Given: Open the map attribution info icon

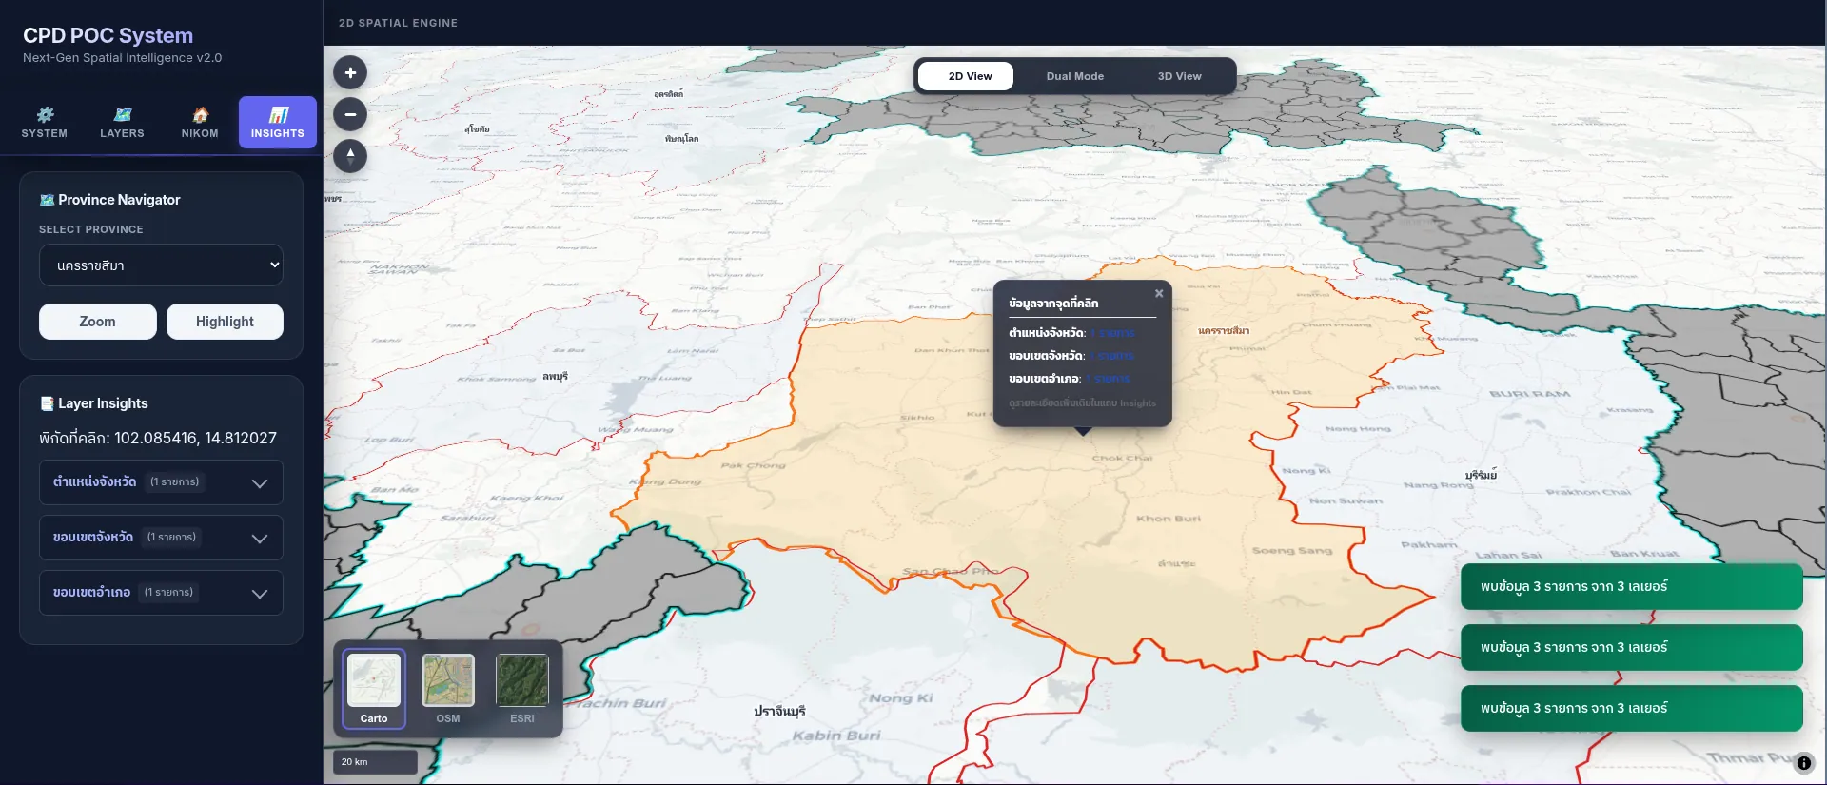Looking at the screenshot, I should click(x=1803, y=763).
